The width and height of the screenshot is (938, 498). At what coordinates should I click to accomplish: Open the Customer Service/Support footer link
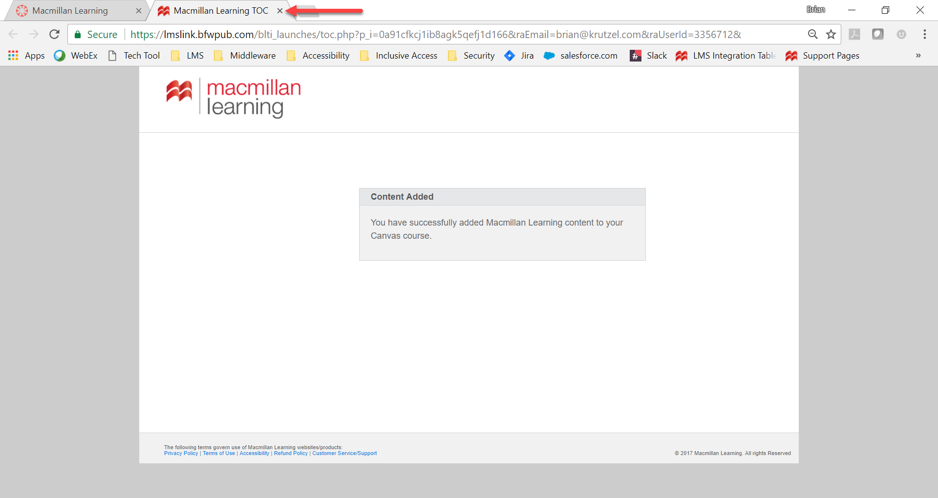tap(344, 454)
